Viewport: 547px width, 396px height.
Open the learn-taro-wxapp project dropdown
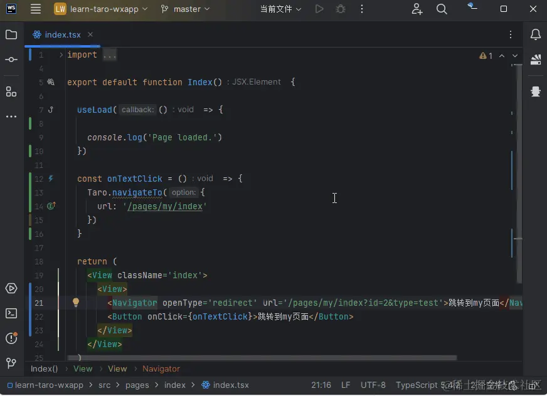(x=101, y=9)
